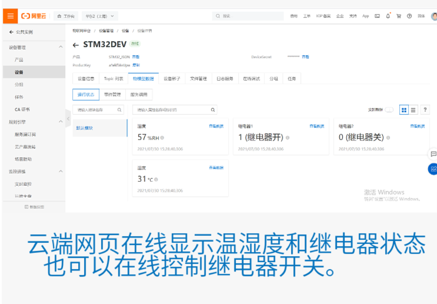Click the 物联网平台 breadcrumb
This screenshot has height=304, width=437.
[81, 31]
